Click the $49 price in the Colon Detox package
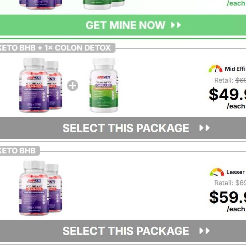Screen dimensions: 246x246 [x=228, y=94]
